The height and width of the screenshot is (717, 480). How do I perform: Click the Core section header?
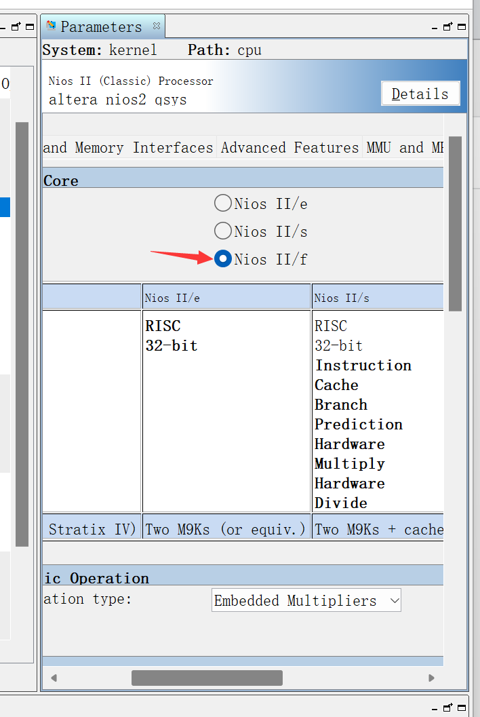pyautogui.click(x=243, y=178)
